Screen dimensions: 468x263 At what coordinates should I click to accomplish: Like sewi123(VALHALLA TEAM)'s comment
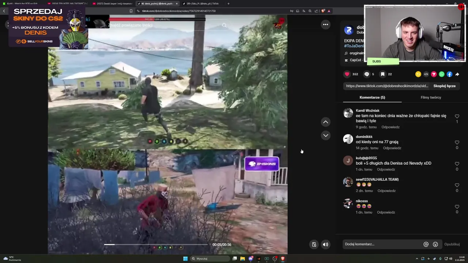click(x=457, y=185)
